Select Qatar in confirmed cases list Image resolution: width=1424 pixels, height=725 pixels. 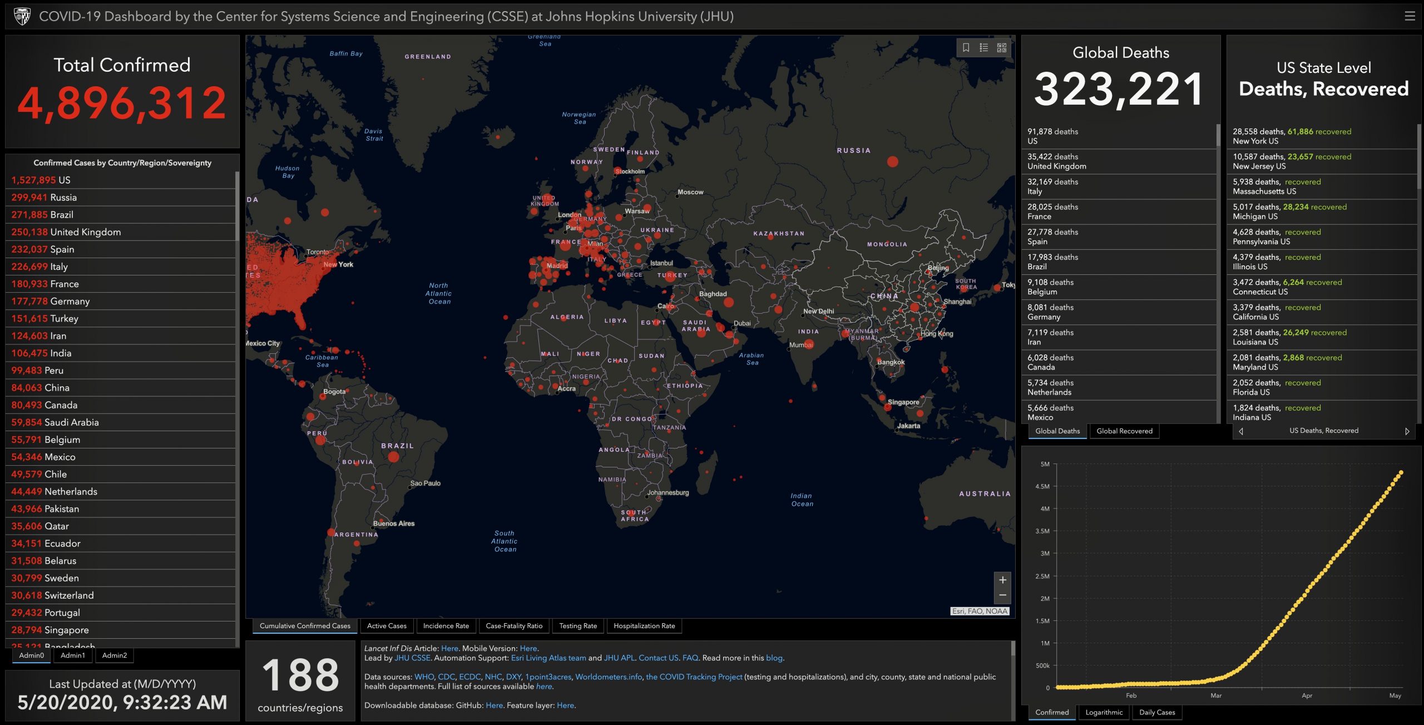point(120,526)
